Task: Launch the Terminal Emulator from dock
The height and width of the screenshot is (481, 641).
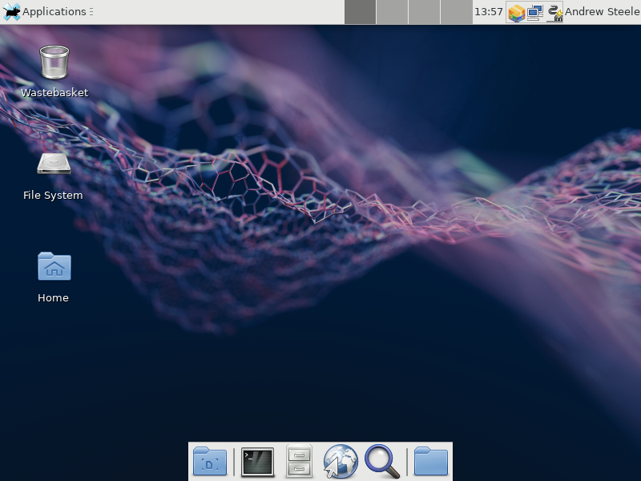Action: 257,462
